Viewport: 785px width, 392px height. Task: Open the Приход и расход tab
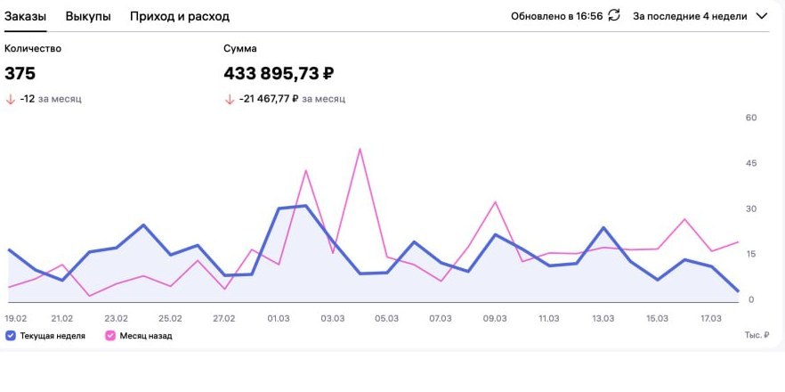point(180,17)
